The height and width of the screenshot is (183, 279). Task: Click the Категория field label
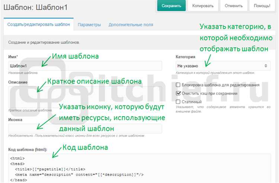pos(185,57)
